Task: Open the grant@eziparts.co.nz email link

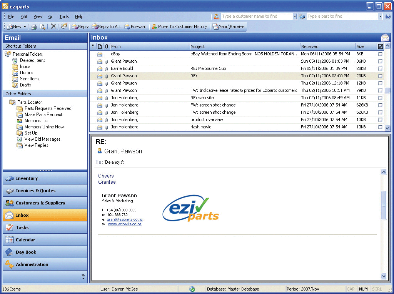Action: coord(125,219)
